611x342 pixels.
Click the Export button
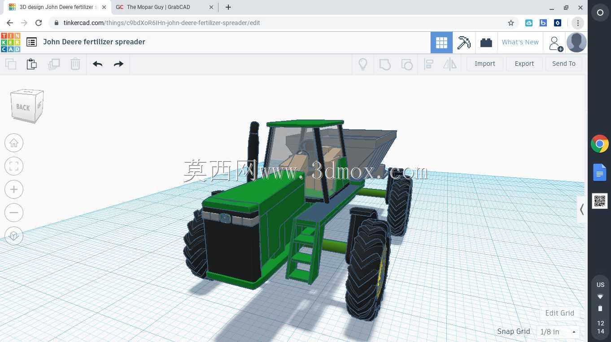coord(524,64)
